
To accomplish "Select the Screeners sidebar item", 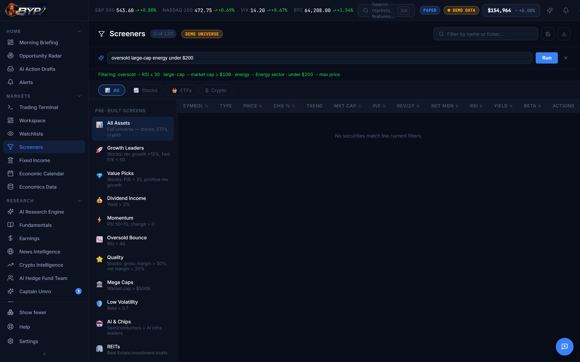I will pyautogui.click(x=44, y=147).
